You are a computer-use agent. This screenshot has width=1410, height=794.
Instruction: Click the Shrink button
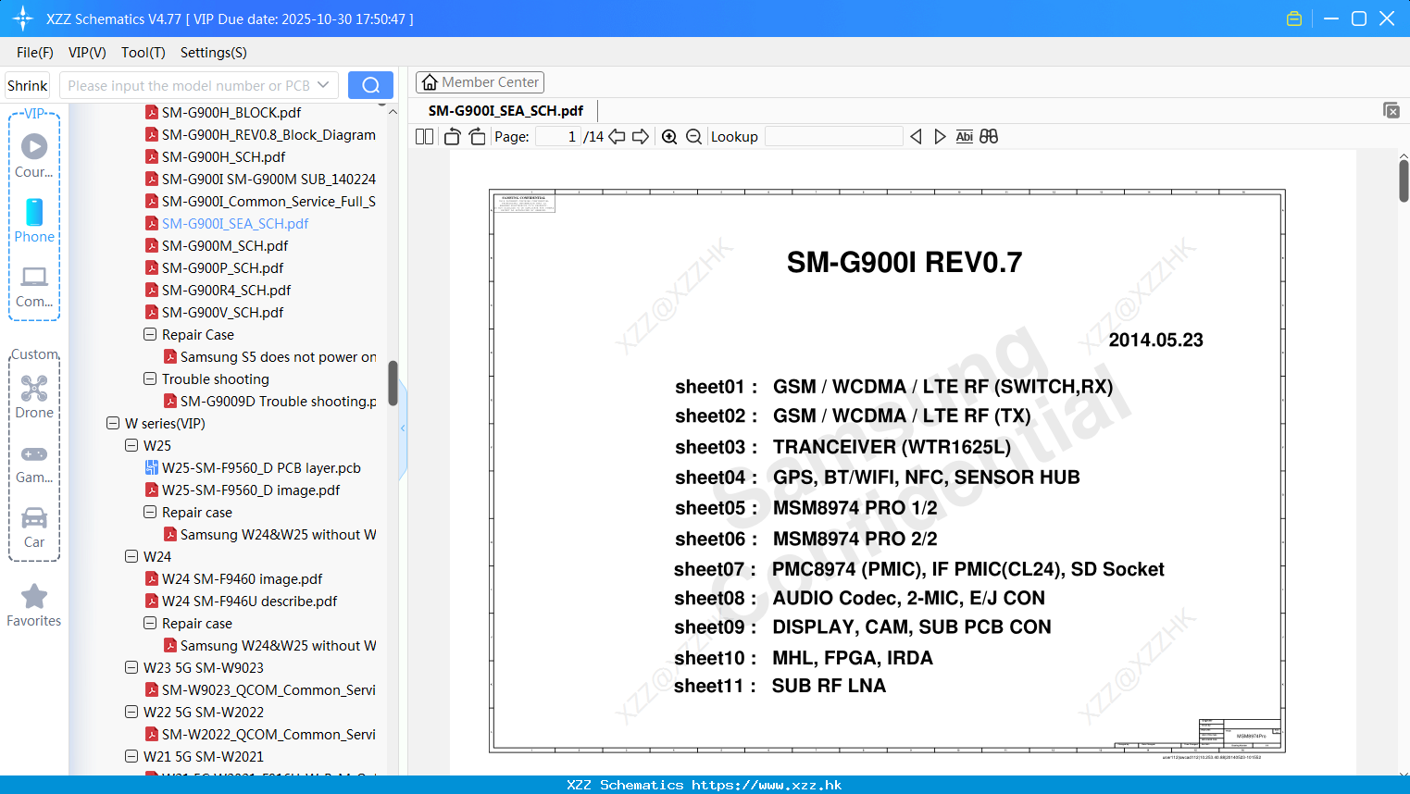tap(27, 85)
